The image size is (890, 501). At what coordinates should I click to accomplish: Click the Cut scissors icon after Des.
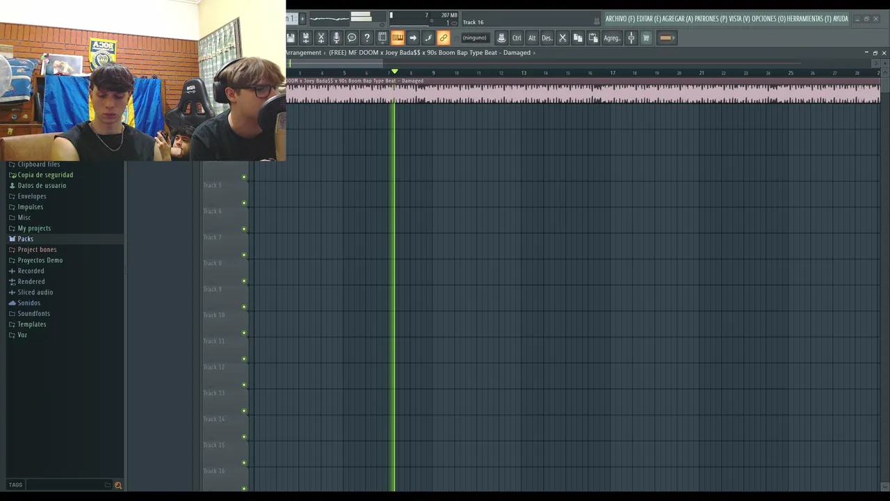point(563,38)
